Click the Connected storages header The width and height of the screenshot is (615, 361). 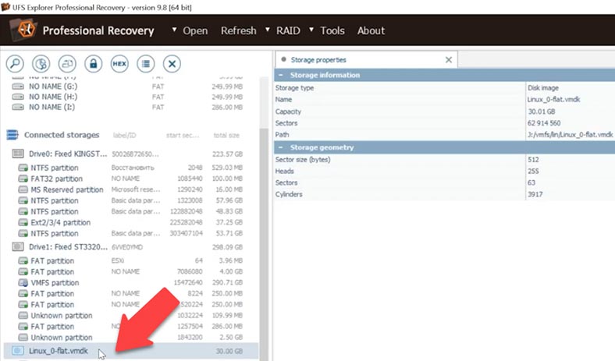click(x=62, y=135)
